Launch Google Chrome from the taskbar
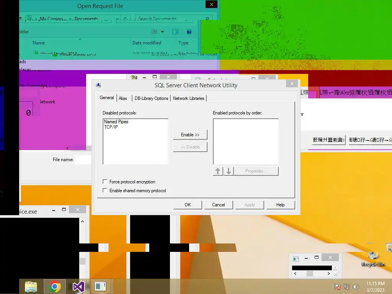This screenshot has height=294, width=392. coord(55,286)
